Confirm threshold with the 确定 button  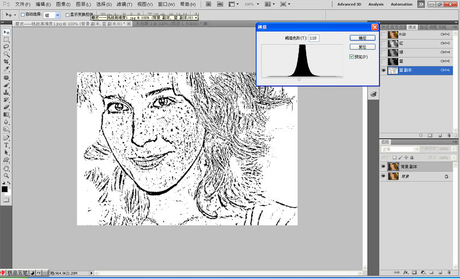coord(363,37)
